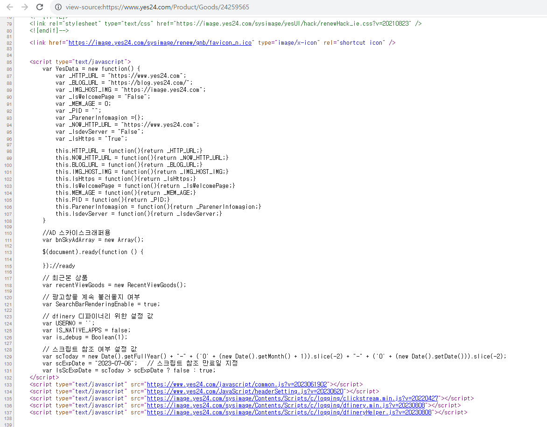547x427 pixels.
Task: Click the comment '// 최근본 상품'
Action: pyautogui.click(x=65, y=277)
